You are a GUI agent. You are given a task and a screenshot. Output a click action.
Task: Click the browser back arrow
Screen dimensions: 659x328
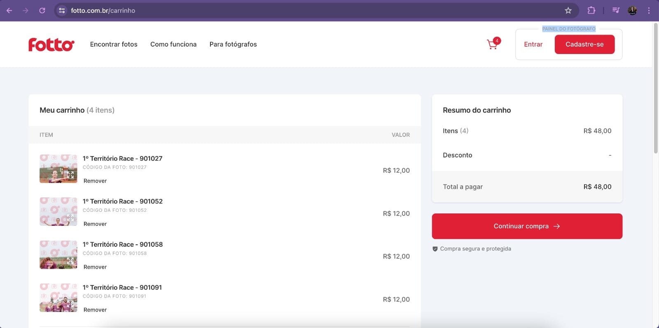click(x=9, y=10)
